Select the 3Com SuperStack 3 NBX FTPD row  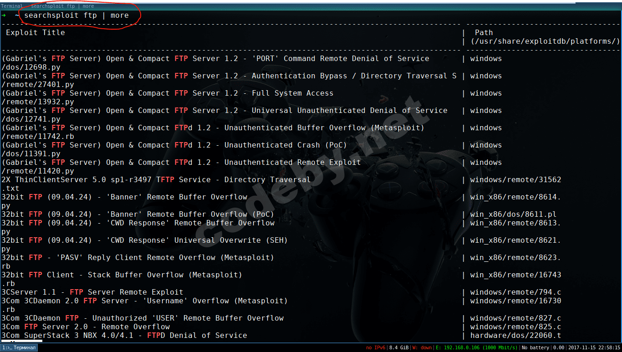click(124, 336)
